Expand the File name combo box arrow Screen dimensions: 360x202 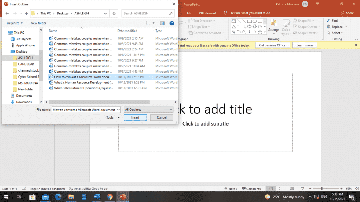click(118, 110)
